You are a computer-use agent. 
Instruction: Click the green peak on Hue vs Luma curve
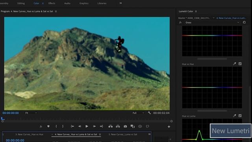(x=199, y=131)
